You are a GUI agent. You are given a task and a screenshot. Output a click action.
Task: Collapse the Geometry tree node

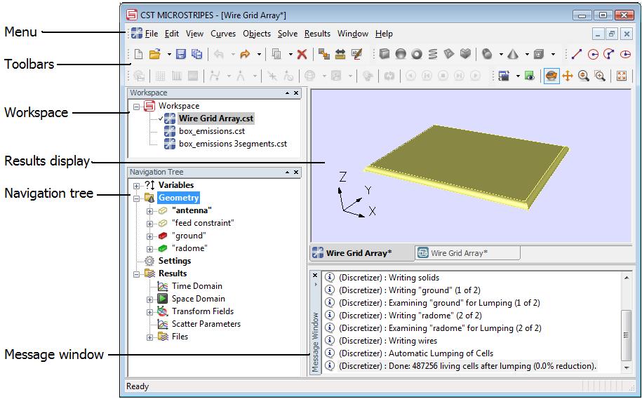[x=136, y=198]
